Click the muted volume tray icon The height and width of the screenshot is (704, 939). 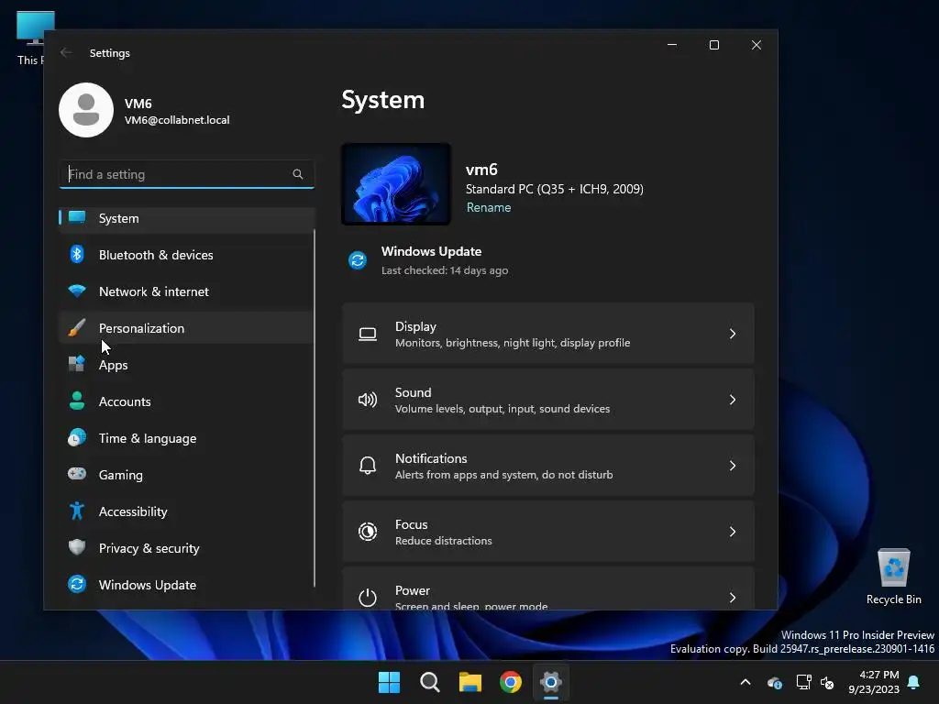828,682
